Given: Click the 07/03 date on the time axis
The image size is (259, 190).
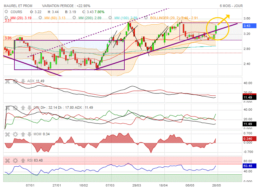Looking at the screenshot, I should point(110,186).
